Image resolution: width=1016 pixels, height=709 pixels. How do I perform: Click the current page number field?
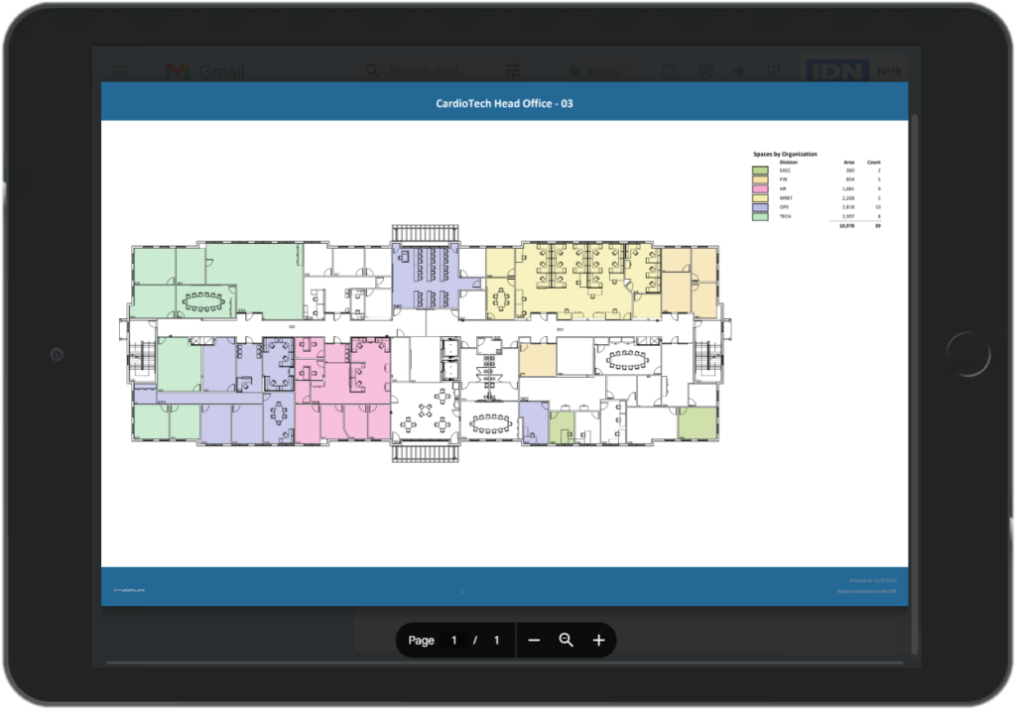[x=453, y=641]
